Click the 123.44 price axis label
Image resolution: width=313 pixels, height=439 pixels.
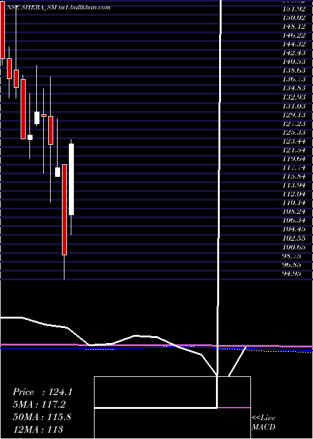click(x=294, y=141)
